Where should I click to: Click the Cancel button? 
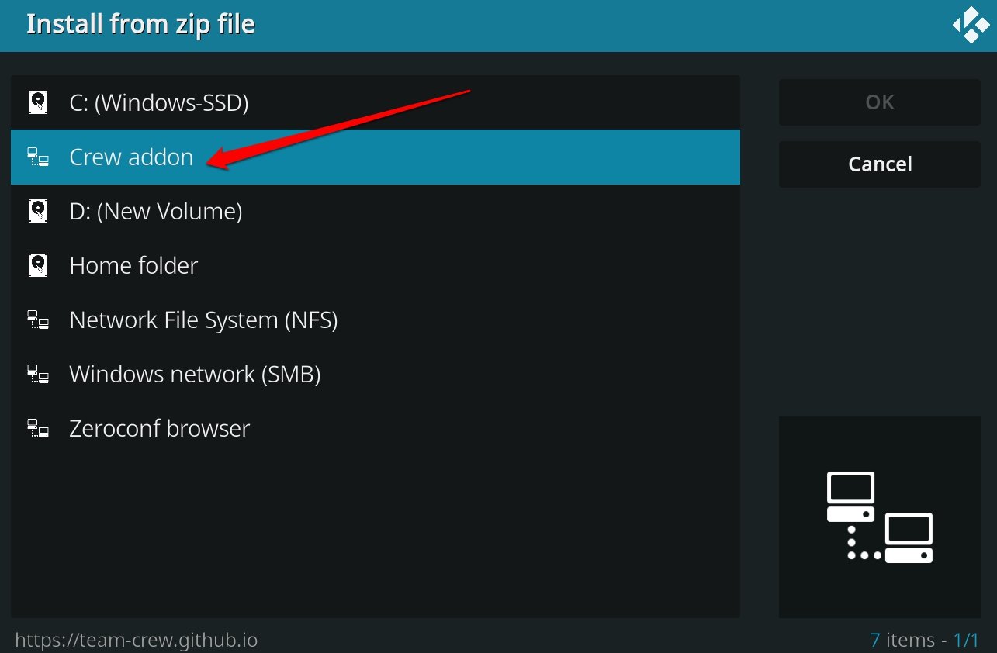(x=880, y=164)
